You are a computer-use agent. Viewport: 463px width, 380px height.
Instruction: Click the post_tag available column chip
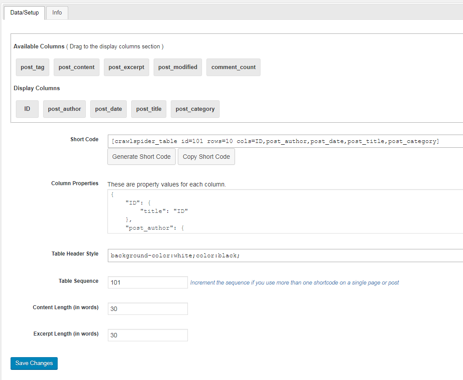click(x=33, y=67)
